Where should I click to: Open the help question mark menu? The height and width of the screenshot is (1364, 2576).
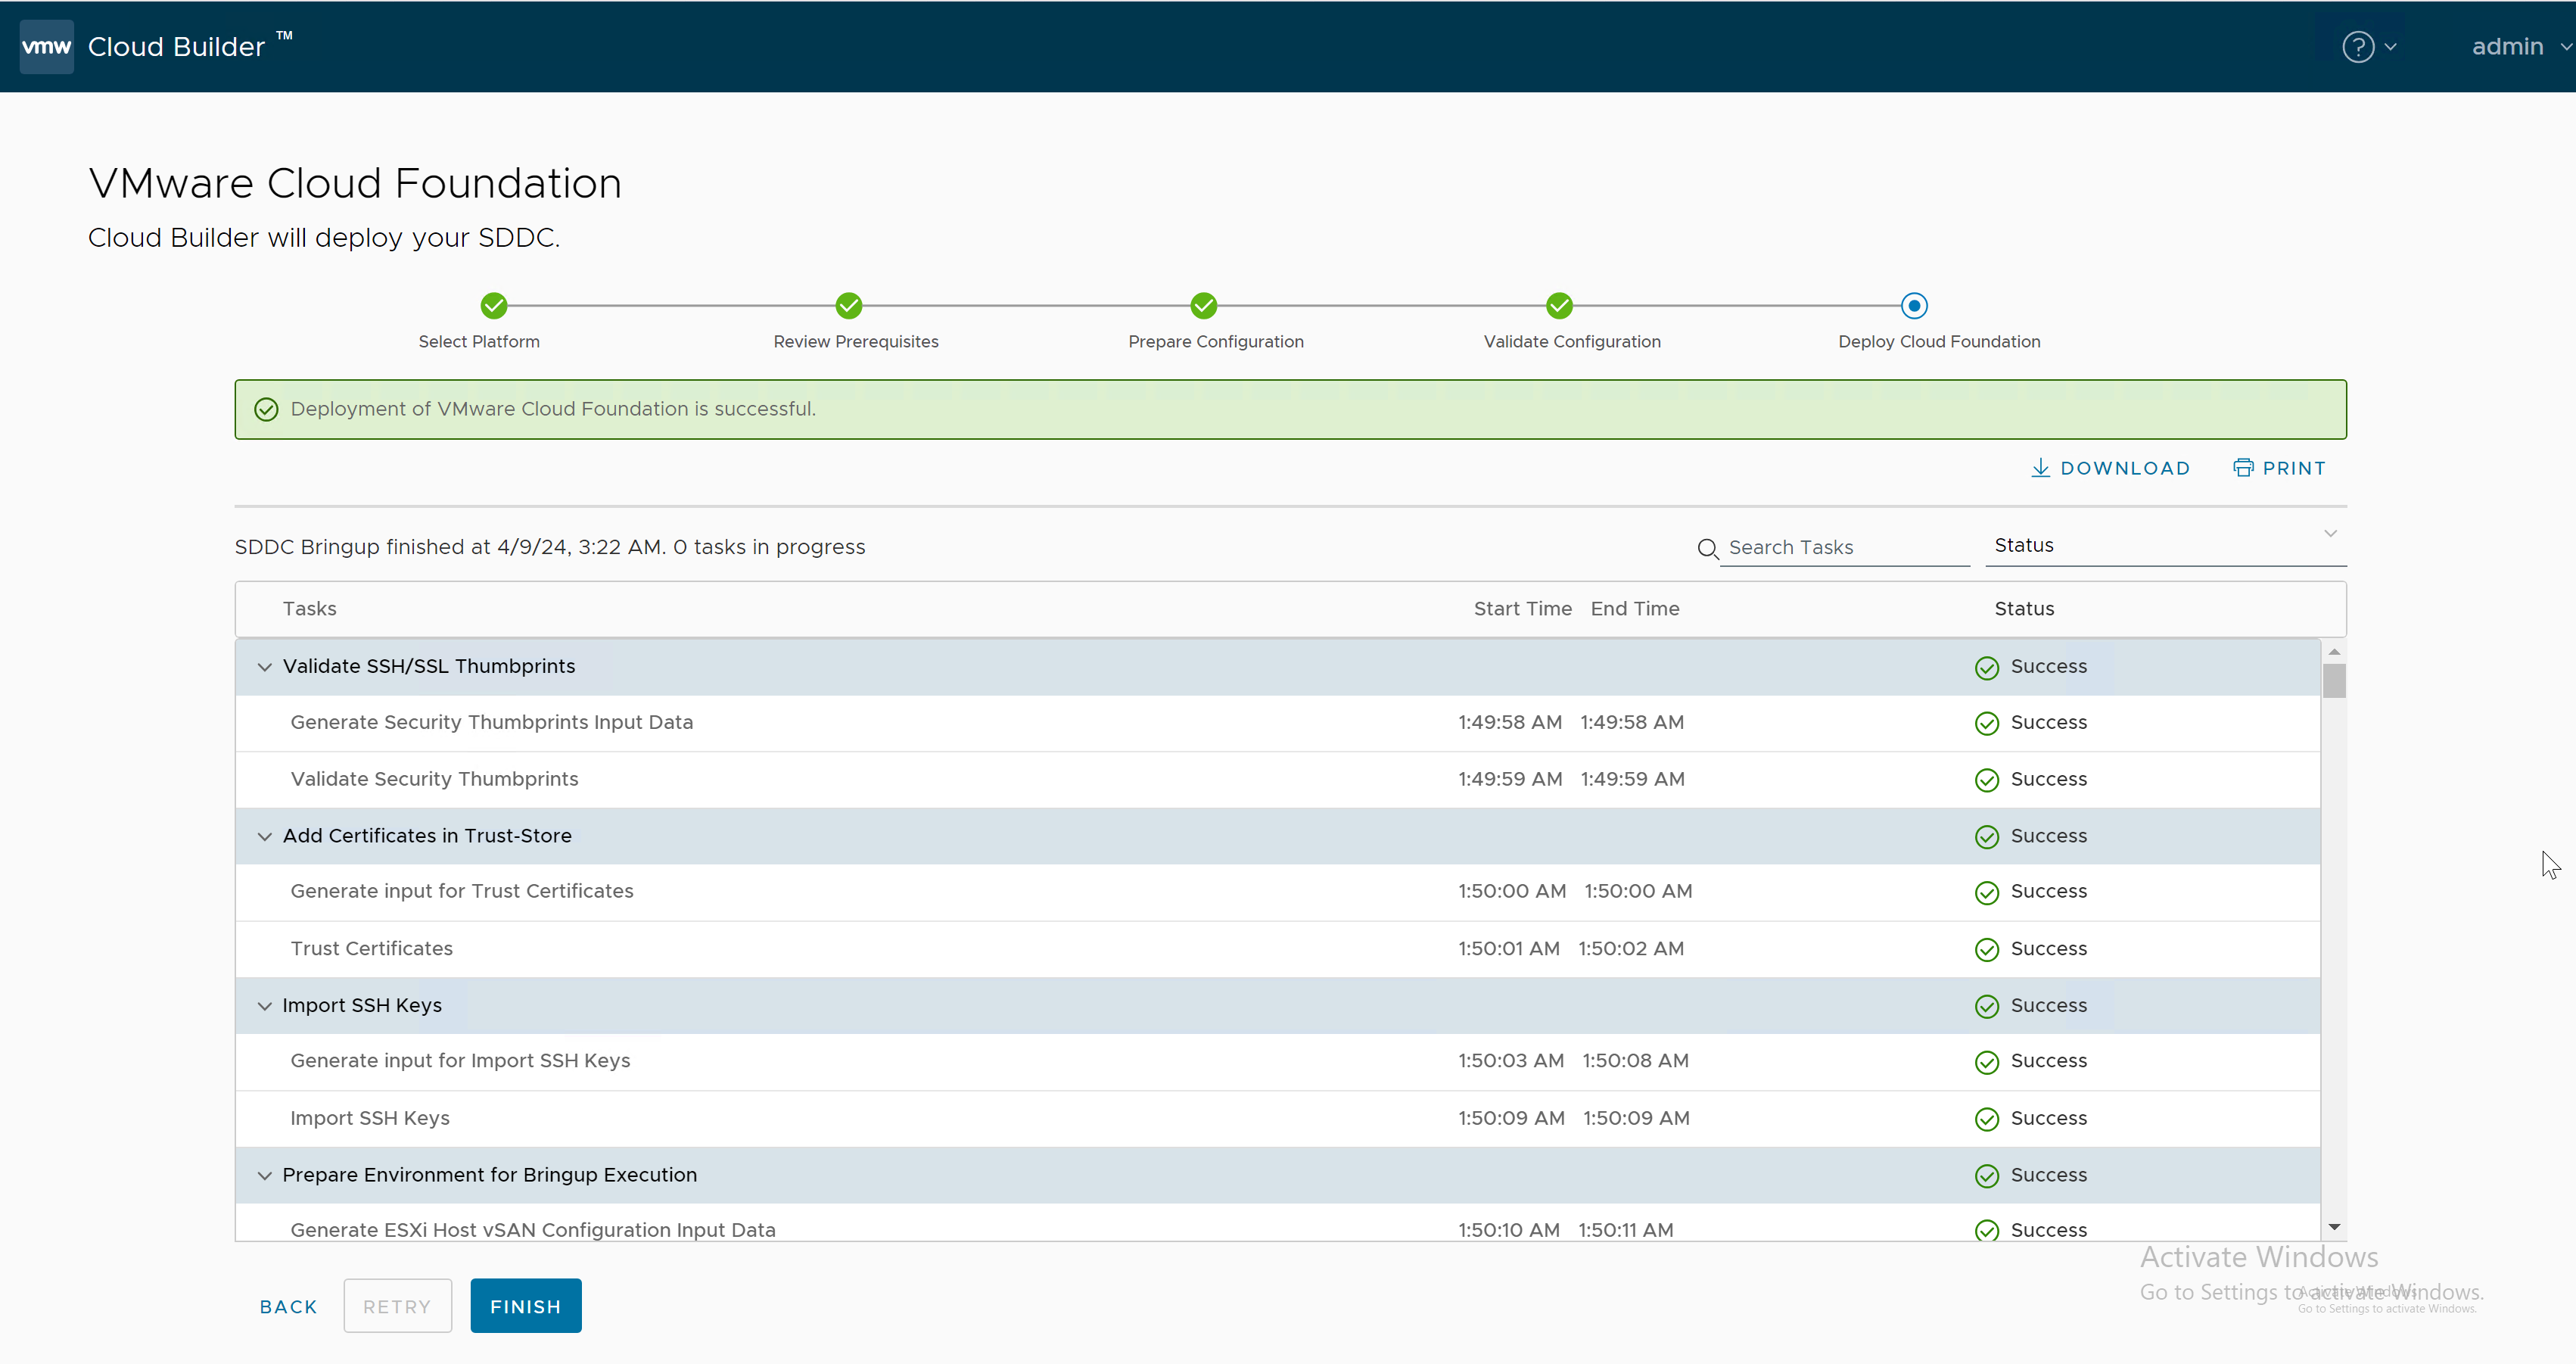tap(2359, 46)
